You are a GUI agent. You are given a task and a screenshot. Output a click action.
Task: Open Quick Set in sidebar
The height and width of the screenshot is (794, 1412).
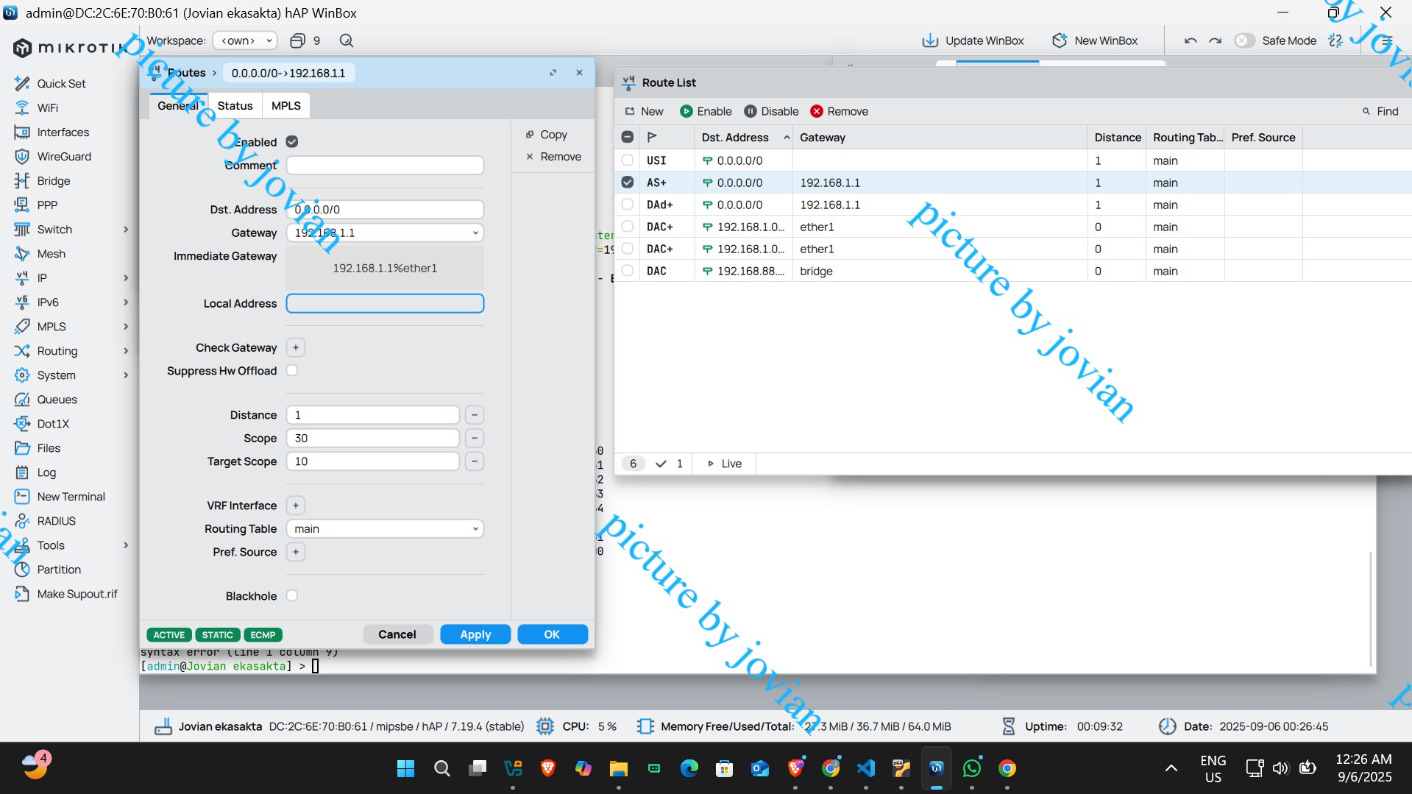coord(61,84)
